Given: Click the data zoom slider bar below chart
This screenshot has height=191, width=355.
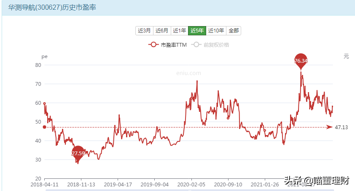Looking at the screenshot, I should click(190, 190).
